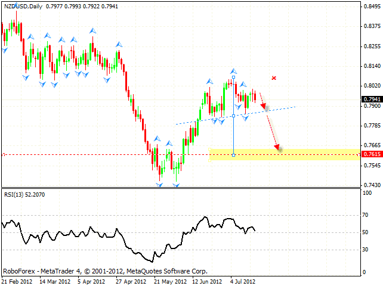Click the 4 Jul 2012 date label
The image size is (383, 286).
245,279
